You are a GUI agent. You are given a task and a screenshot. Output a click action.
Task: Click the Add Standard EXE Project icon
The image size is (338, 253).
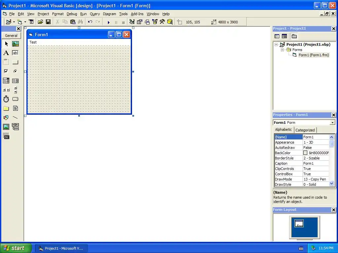[9, 22]
